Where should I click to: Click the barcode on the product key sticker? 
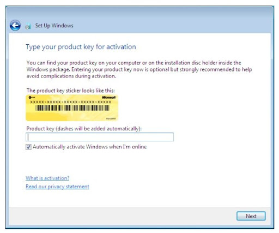point(72,108)
